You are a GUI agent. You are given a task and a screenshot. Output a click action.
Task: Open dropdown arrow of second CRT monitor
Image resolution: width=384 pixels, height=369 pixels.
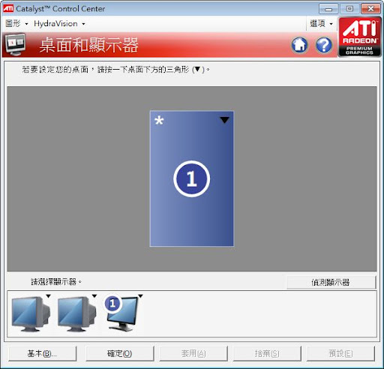pyautogui.click(x=94, y=296)
